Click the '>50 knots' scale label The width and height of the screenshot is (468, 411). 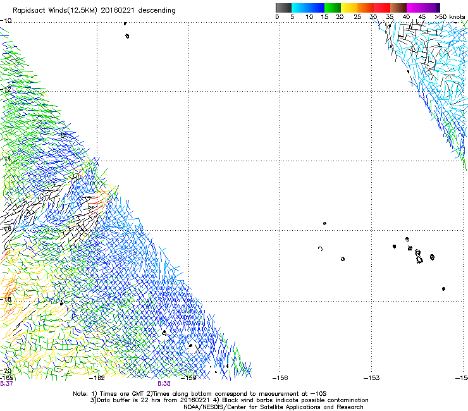pyautogui.click(x=450, y=16)
